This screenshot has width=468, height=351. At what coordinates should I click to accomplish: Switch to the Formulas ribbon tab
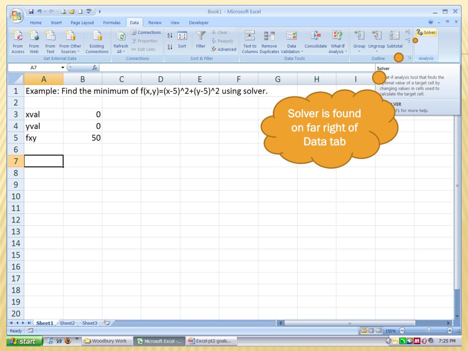coord(112,23)
